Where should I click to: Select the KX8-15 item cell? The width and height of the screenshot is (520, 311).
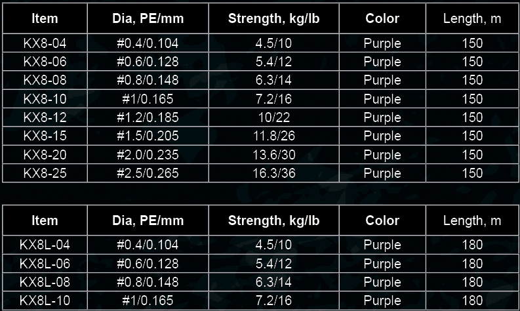(45, 136)
